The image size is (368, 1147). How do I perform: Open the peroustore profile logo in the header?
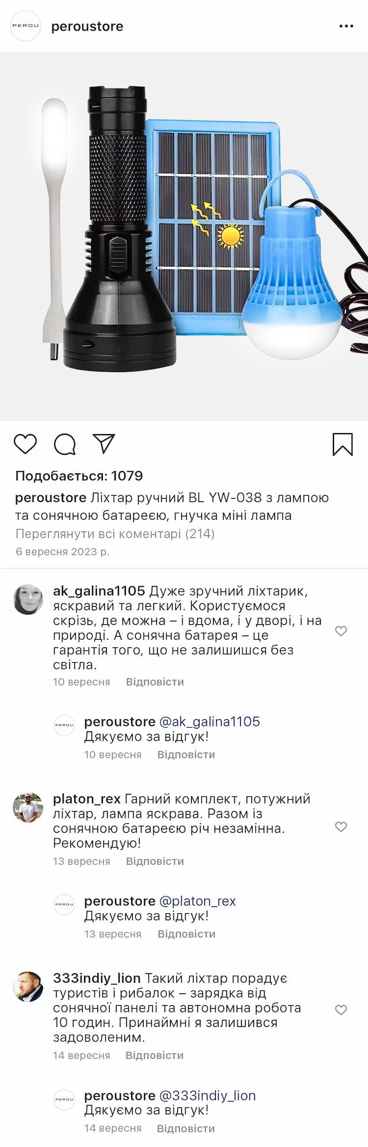coord(26,26)
